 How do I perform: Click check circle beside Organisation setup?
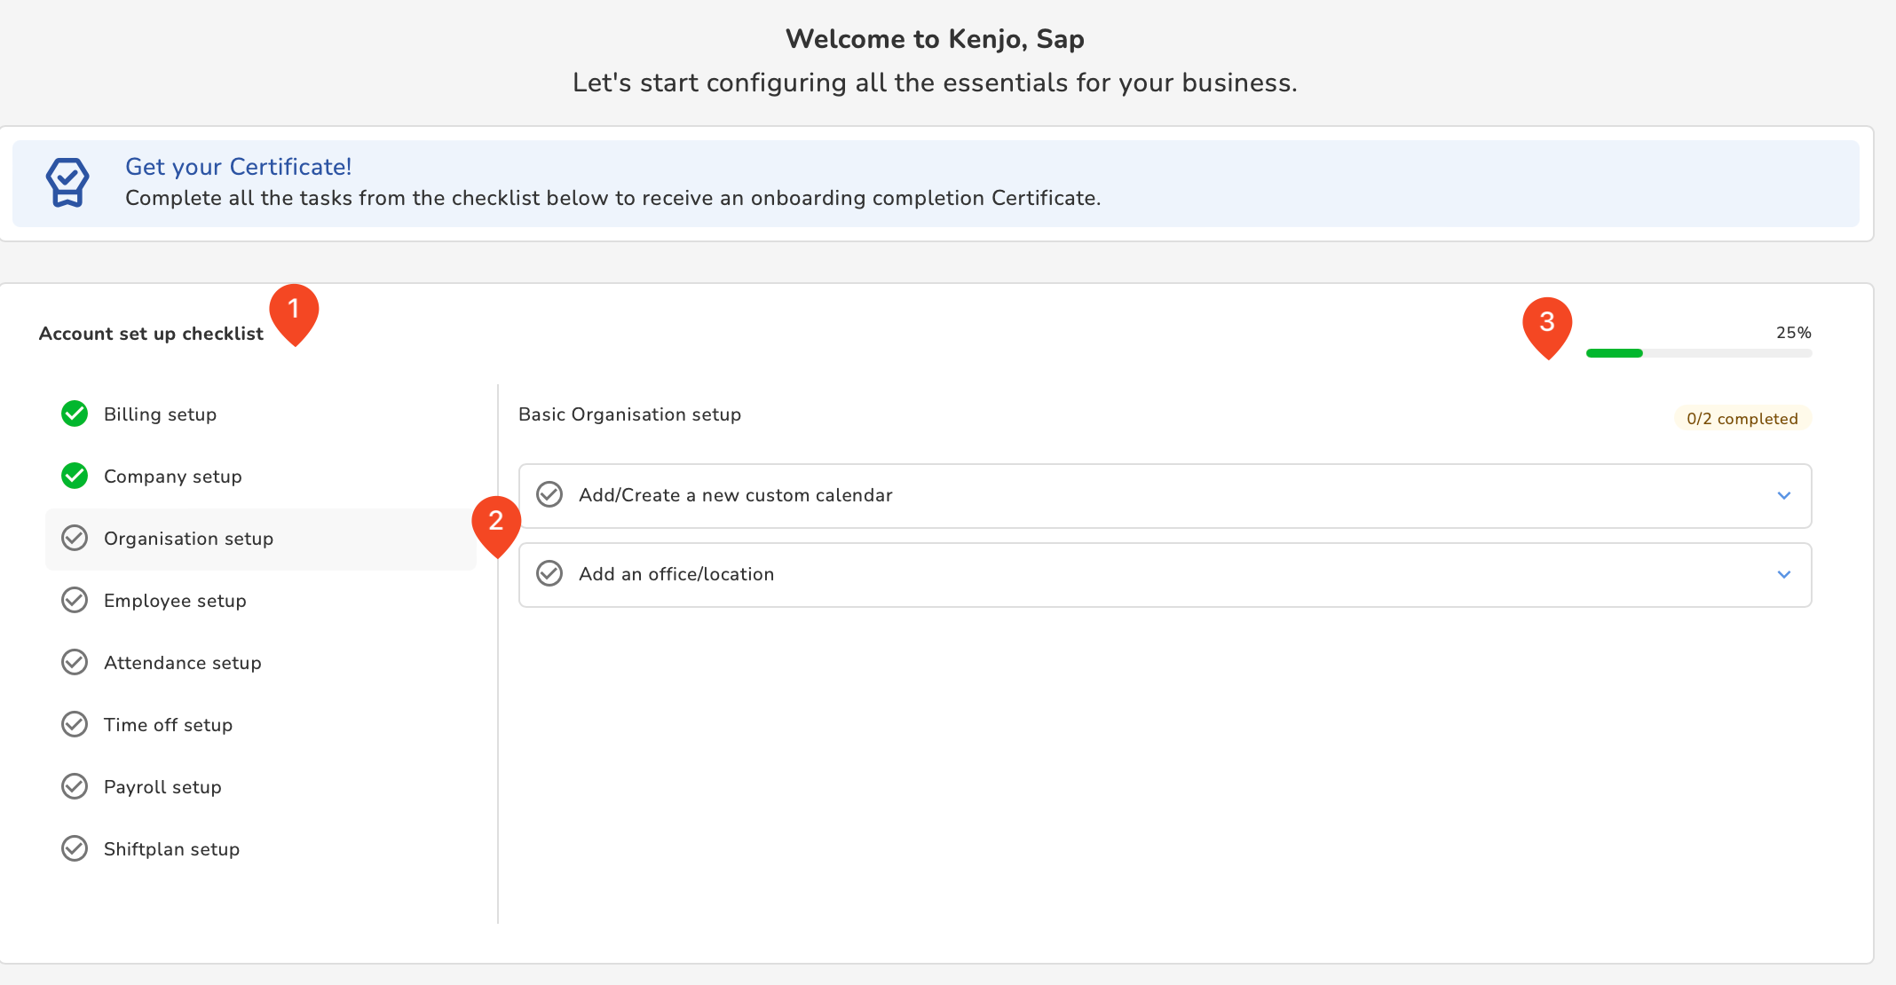[75, 538]
